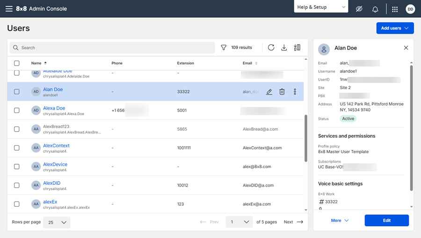
Task: Refresh the users list
Action: point(271,48)
